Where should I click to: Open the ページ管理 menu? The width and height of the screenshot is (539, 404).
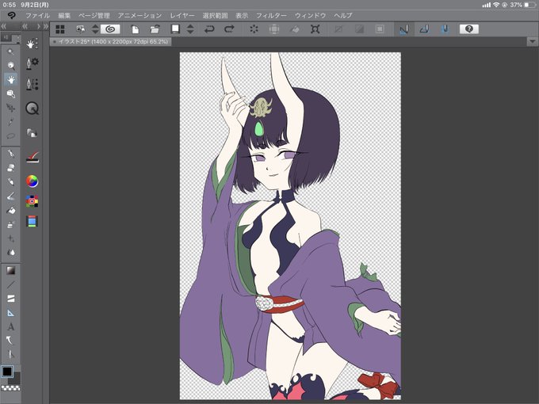point(94,16)
